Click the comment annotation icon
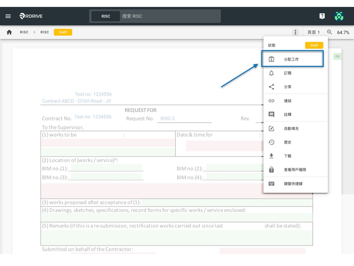354x266 pixels. [271, 114]
